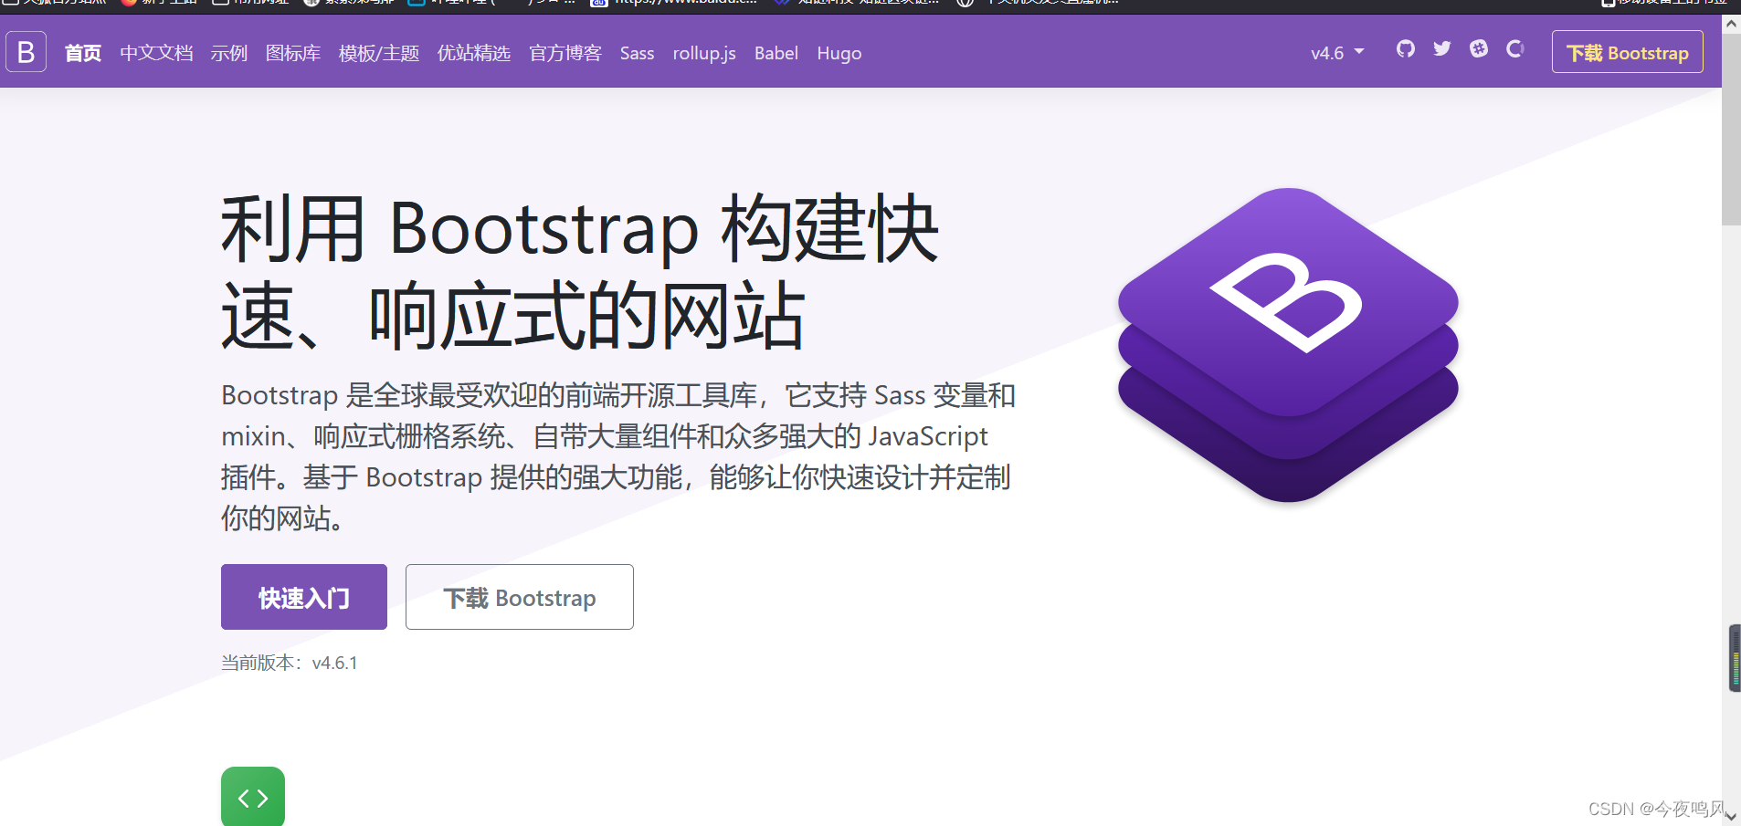Screen dimensions: 1741x826
Task: Open 图标库 nav link
Action: (293, 53)
